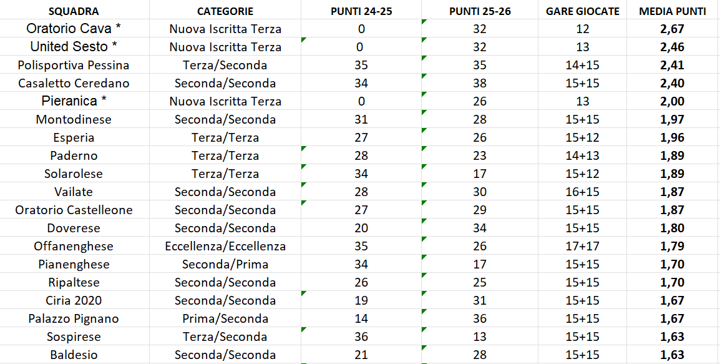The height and width of the screenshot is (364, 720).
Task: Select the 2,67 average points cell
Action: 673,29
